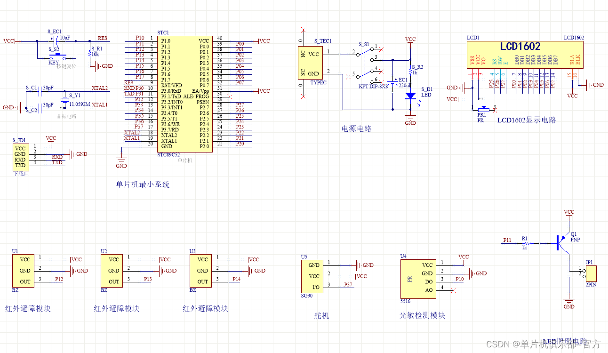
Task: Click the 晶振电路 caption text
Action: [66, 116]
